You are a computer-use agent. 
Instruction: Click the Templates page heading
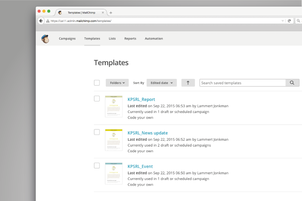point(111,63)
